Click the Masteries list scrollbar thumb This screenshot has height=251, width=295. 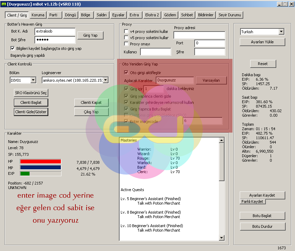(222, 162)
